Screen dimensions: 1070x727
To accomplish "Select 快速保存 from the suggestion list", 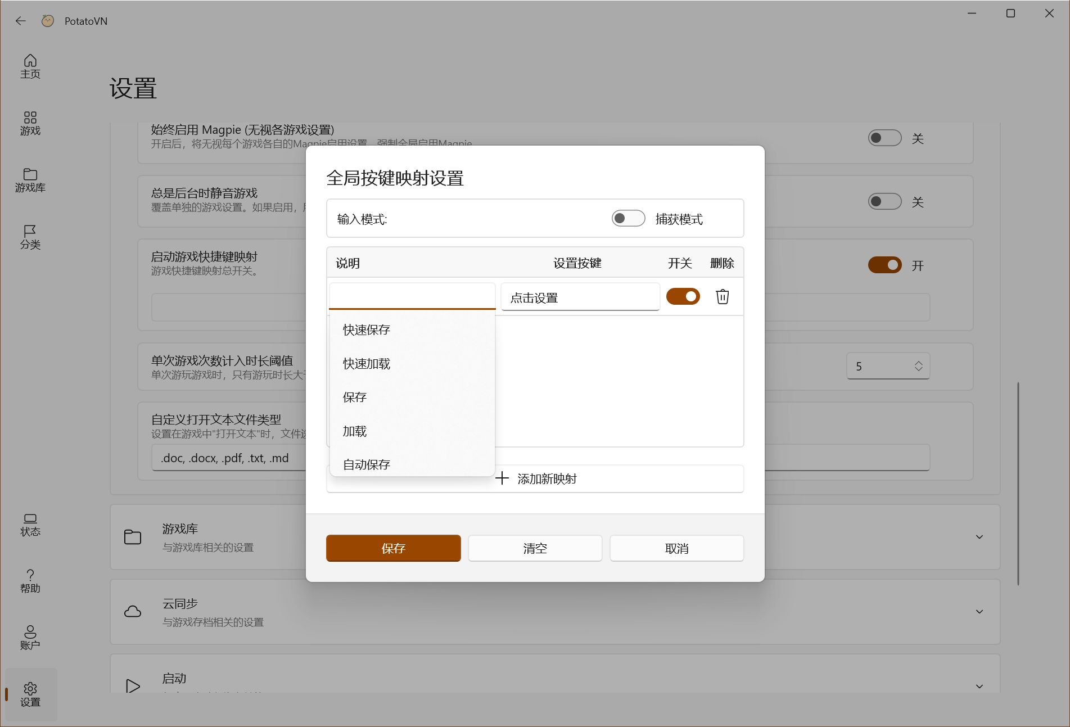I will (367, 329).
